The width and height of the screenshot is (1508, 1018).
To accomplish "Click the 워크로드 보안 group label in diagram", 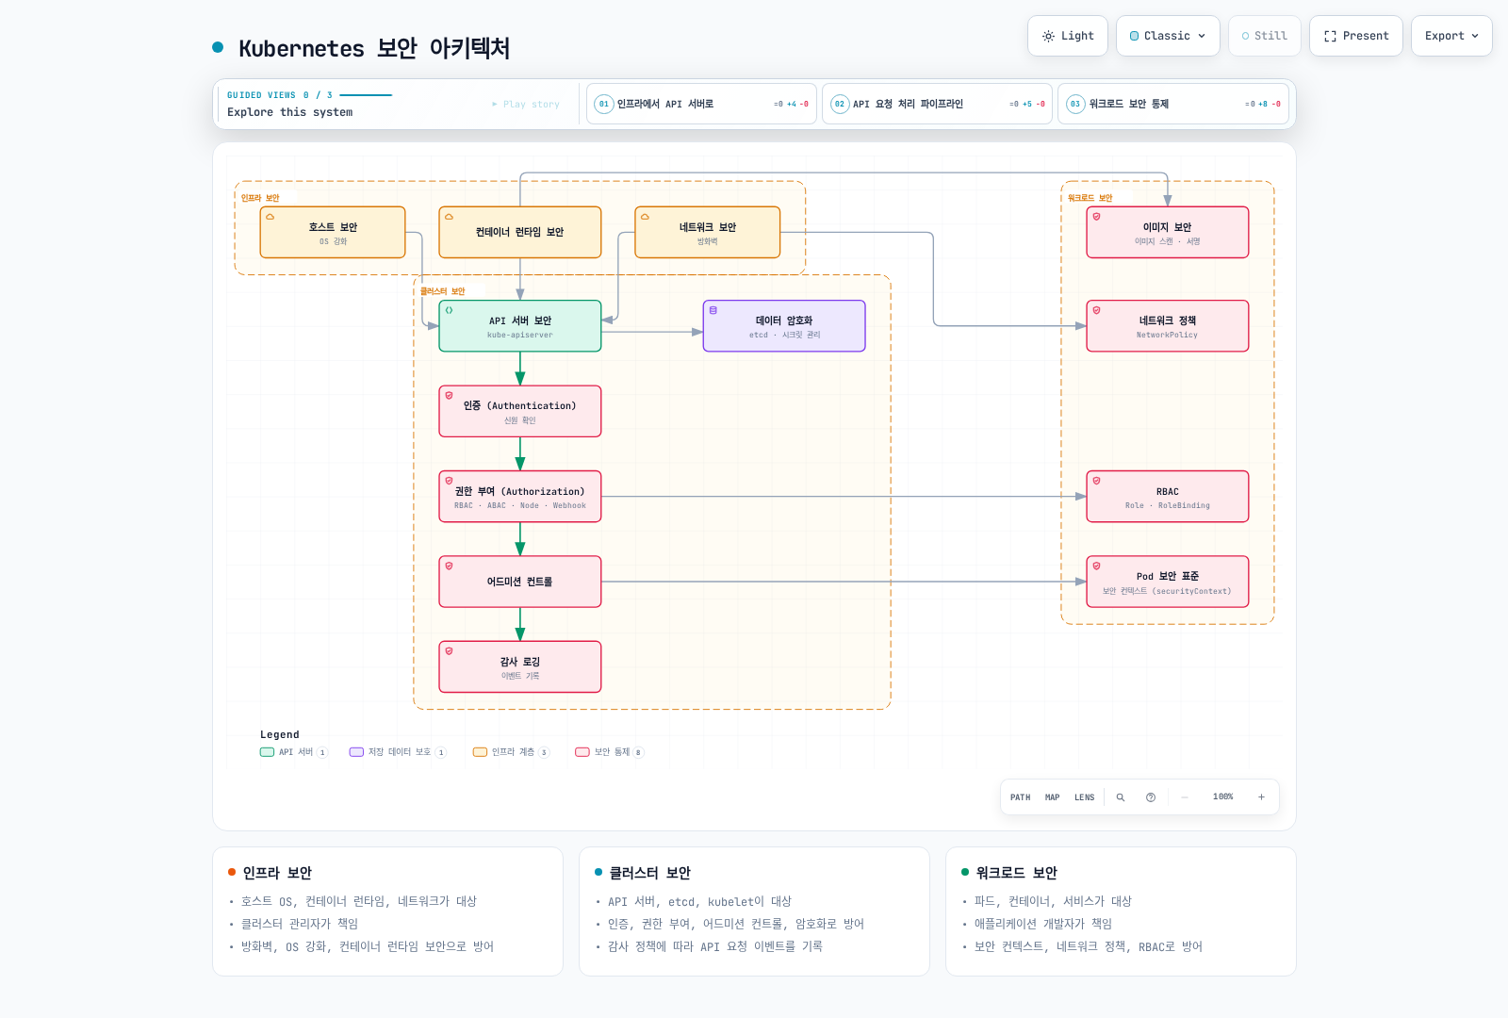I will coord(1090,198).
